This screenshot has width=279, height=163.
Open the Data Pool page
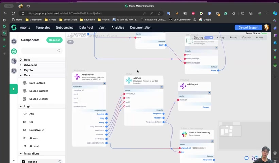coord(86,28)
